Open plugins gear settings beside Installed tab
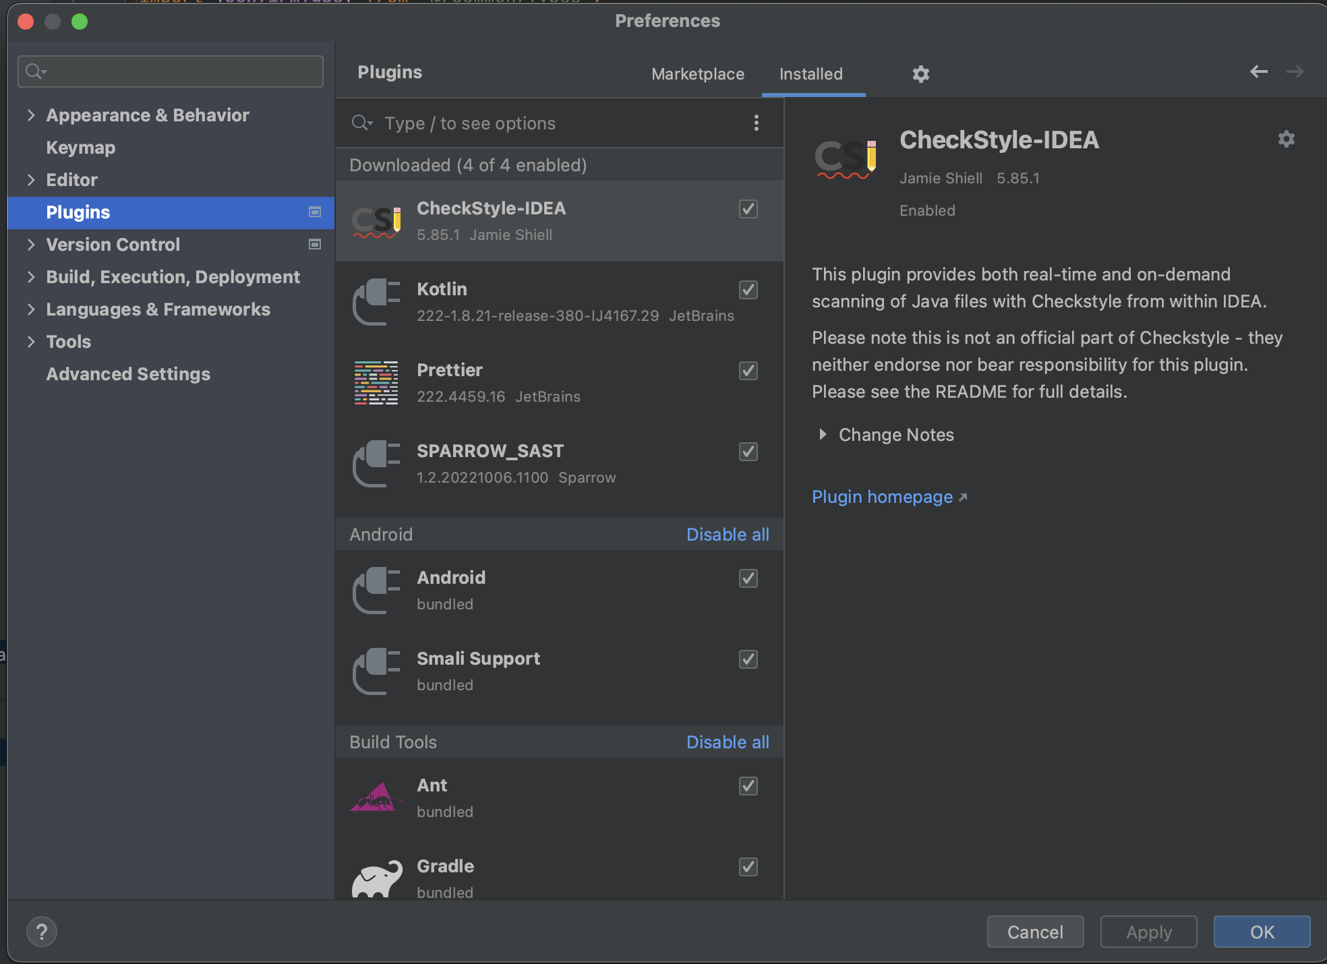The image size is (1327, 964). click(921, 73)
